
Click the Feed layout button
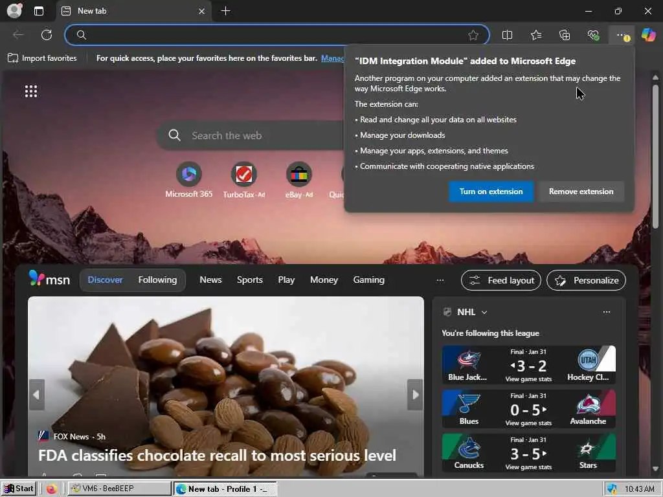[501, 280]
